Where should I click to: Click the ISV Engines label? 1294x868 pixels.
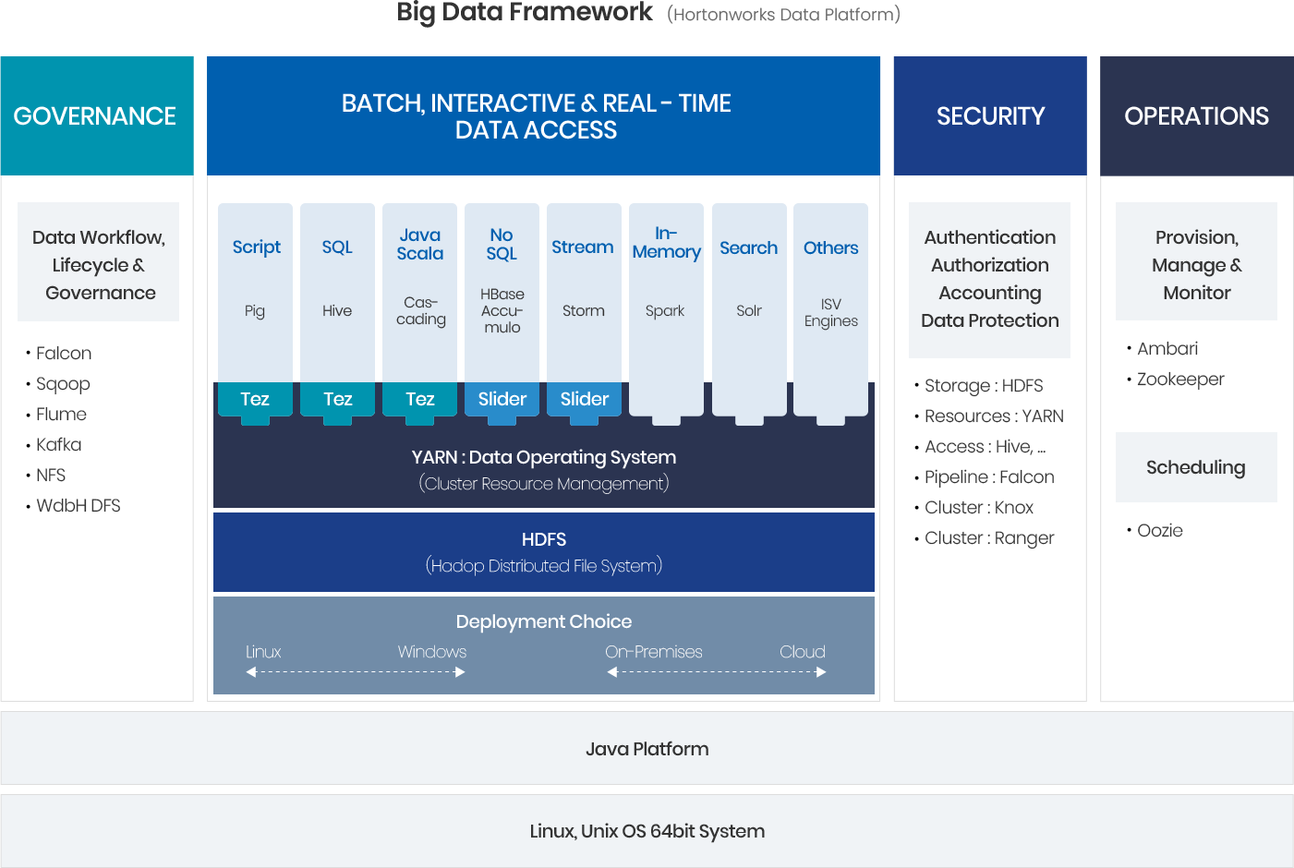tap(831, 313)
